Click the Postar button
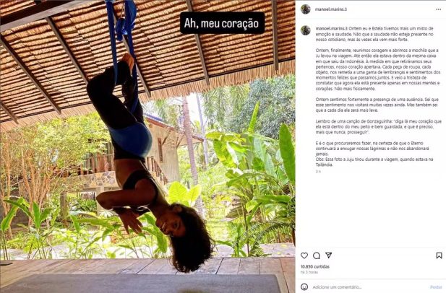Viewport: 446px width, 293px height. (x=436, y=287)
